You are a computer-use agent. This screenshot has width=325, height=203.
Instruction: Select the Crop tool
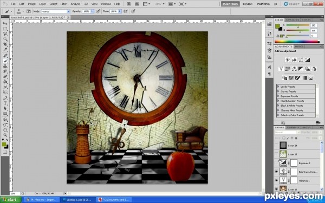click(5, 44)
